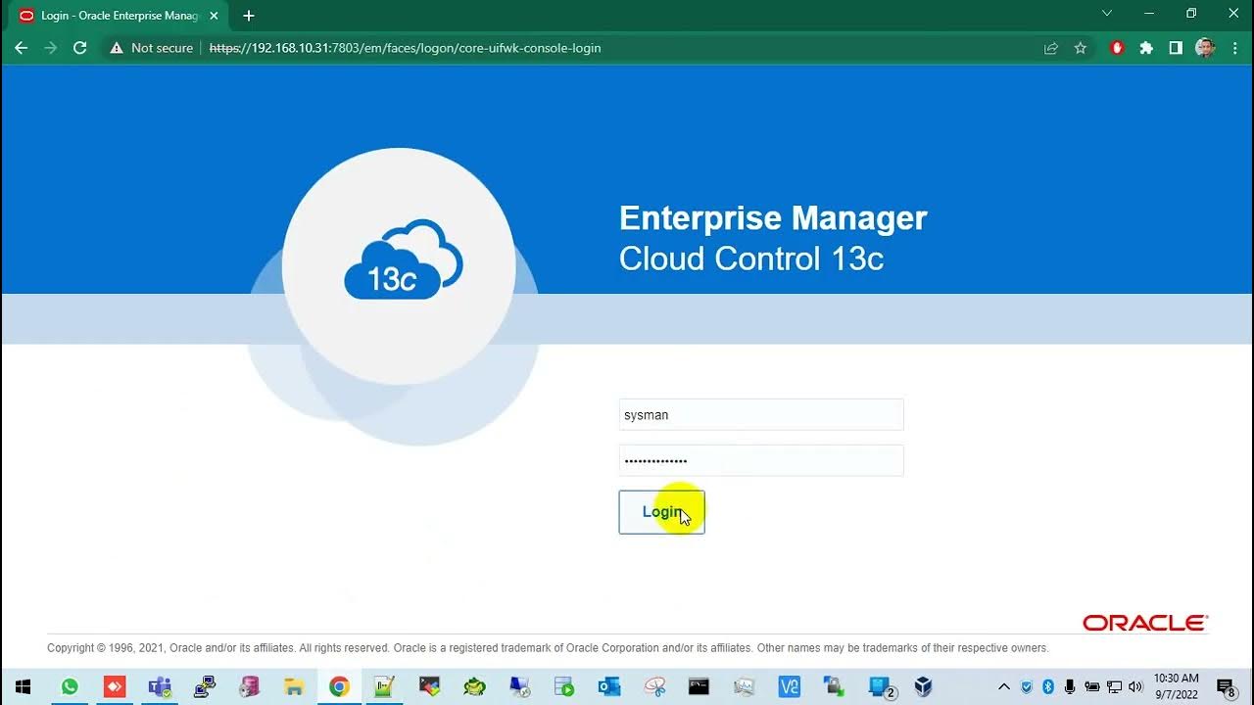
Task: Go back in browser history
Action: point(21,48)
